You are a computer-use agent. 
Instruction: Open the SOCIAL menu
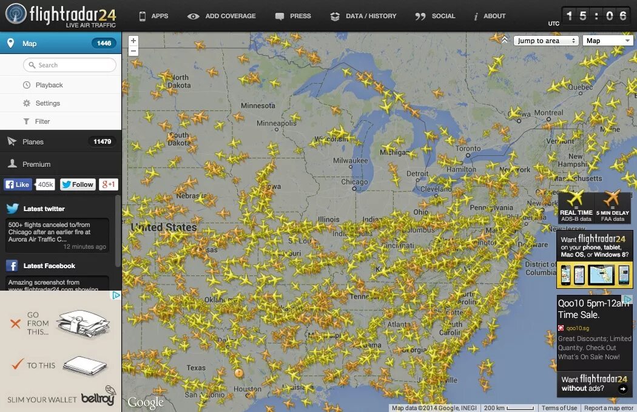point(443,16)
